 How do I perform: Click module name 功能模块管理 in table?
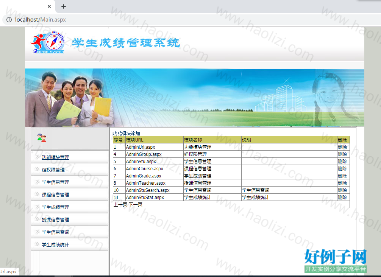coord(198,147)
